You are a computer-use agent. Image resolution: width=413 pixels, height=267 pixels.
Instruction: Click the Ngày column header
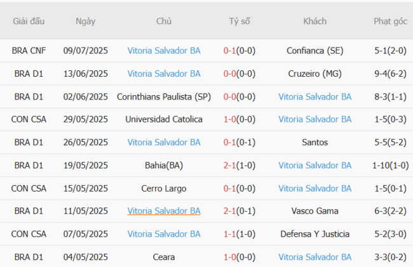point(85,21)
